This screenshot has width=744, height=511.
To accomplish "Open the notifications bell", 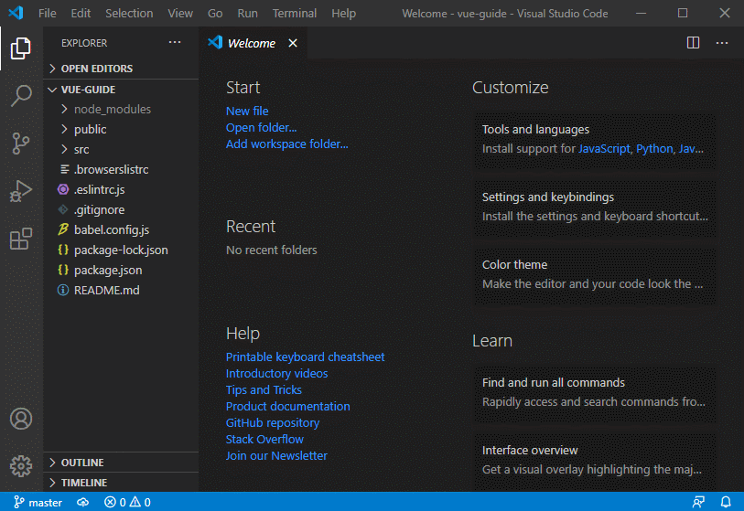I will (x=726, y=502).
